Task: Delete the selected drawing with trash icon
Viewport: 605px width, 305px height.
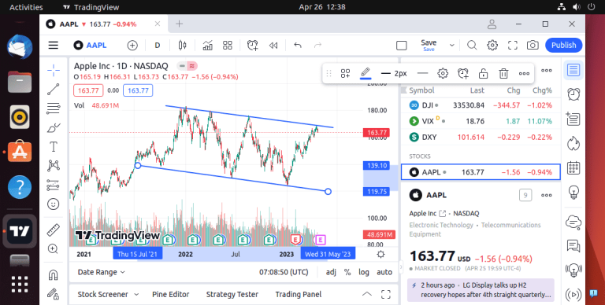Action: 503,73
